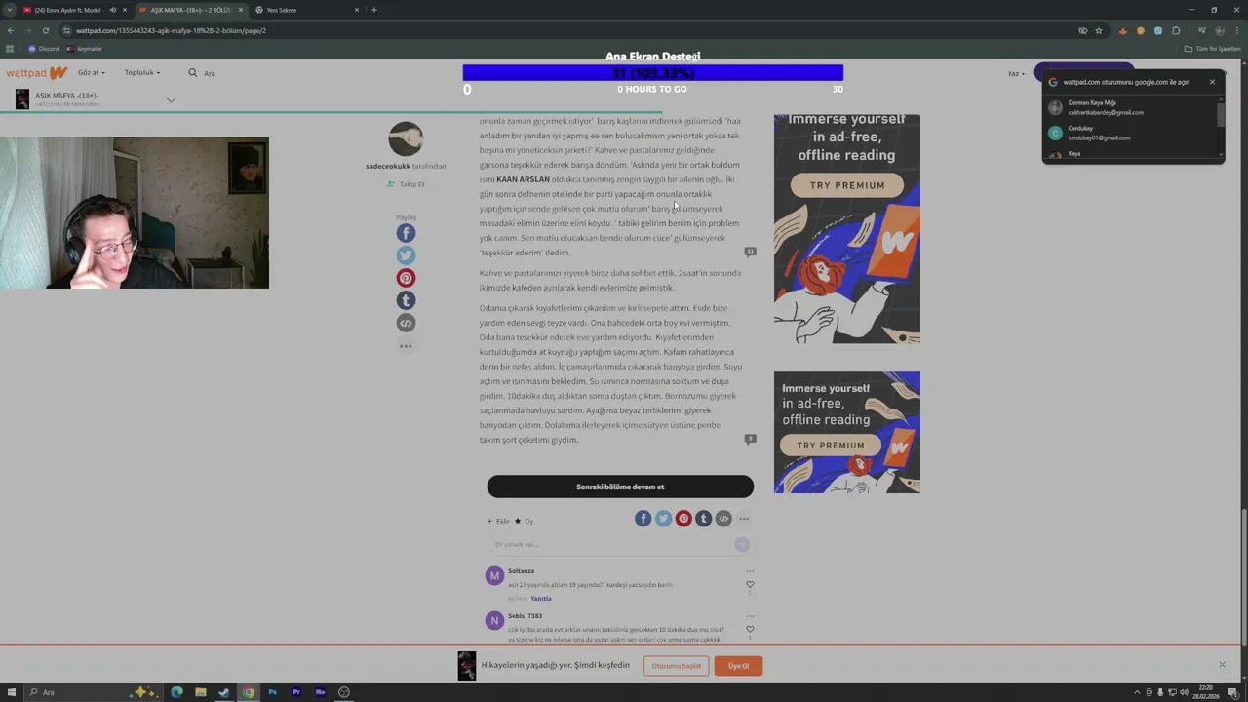This screenshot has height=702, width=1248.
Task: Click Facebook icon below the chapter
Action: coord(643,519)
